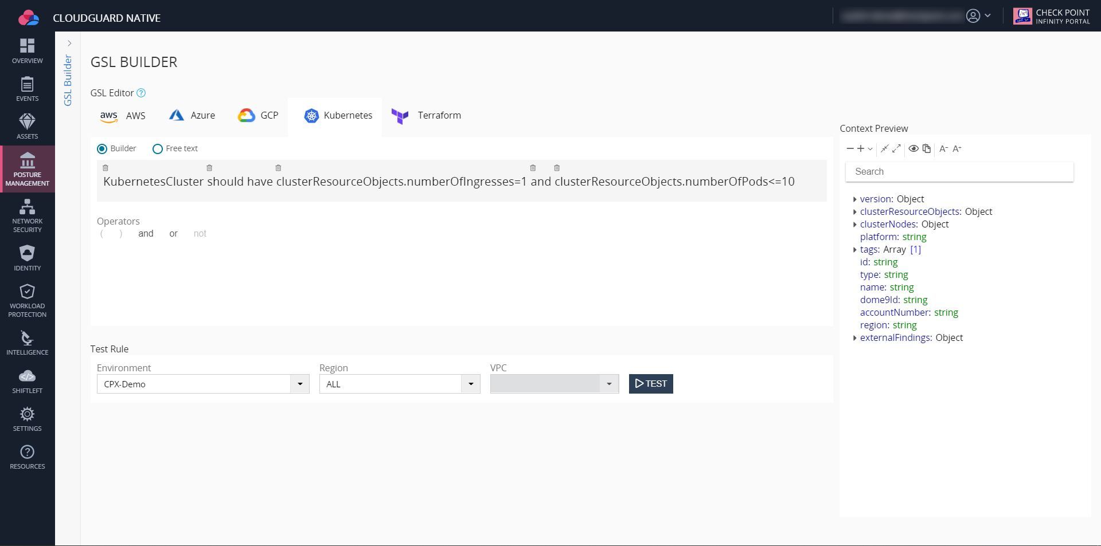The image size is (1101, 546).
Task: Delete the 'and' operator token
Action: click(533, 168)
